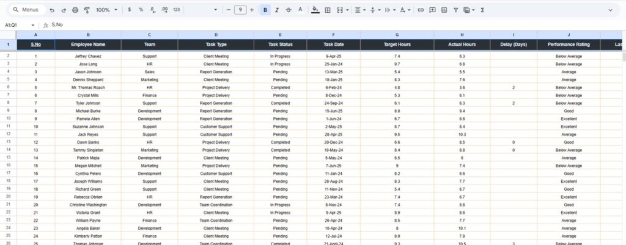Insert a link
Screen dimensions: 626x245
(x=421, y=10)
